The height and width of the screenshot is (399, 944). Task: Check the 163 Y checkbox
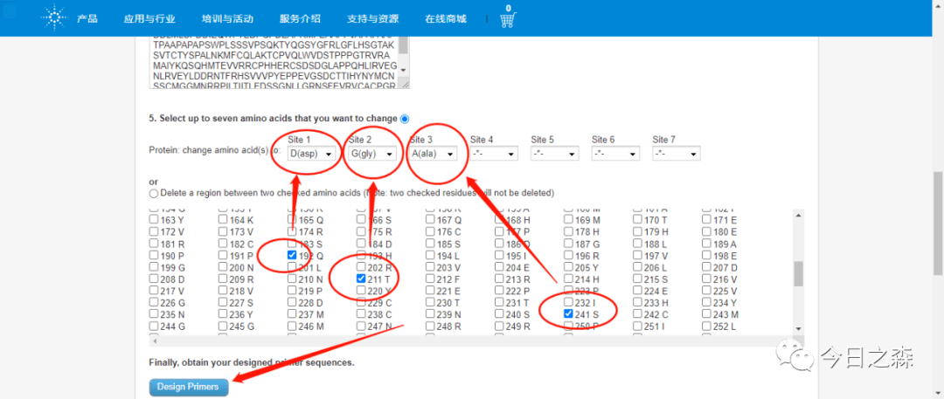pos(154,220)
